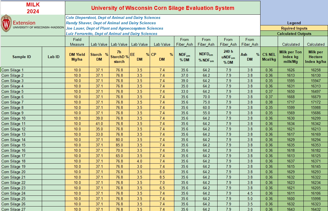Select Ash value 4.5 for Corn Silage 24

click(x=250, y=194)
